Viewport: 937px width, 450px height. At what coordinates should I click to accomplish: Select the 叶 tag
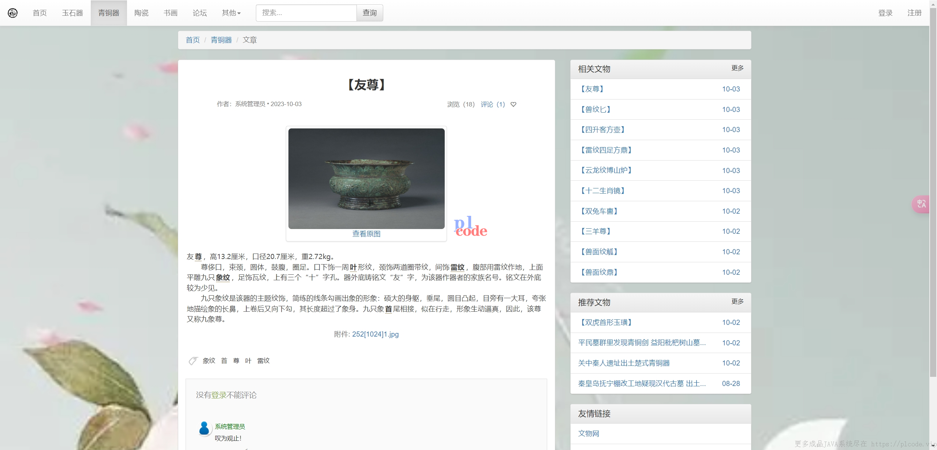point(248,361)
